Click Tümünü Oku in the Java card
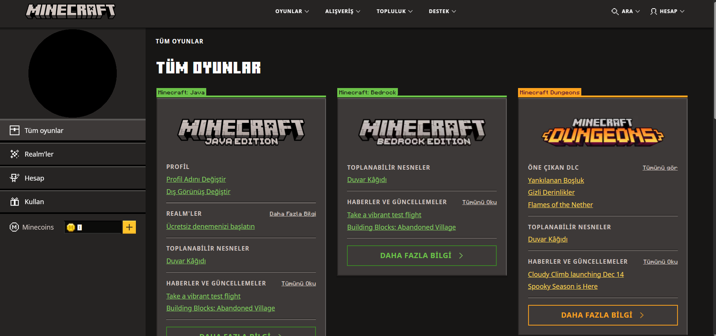Viewport: 716px width, 336px height. pos(299,284)
